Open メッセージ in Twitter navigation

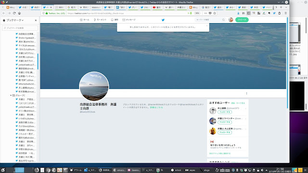(129, 20)
